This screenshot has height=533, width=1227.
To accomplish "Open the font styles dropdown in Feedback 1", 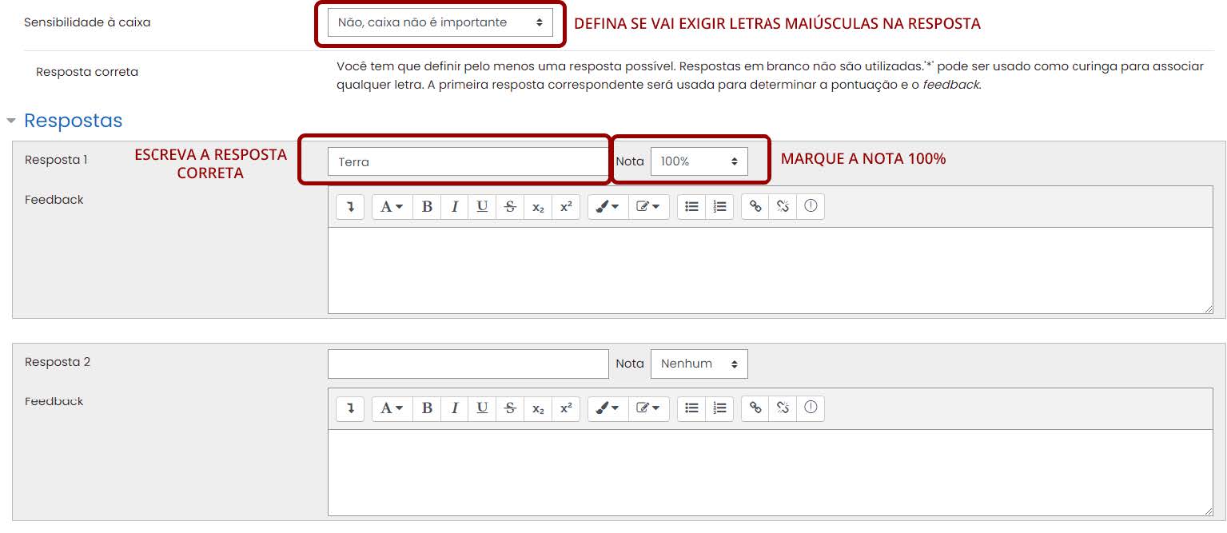I will click(x=391, y=206).
